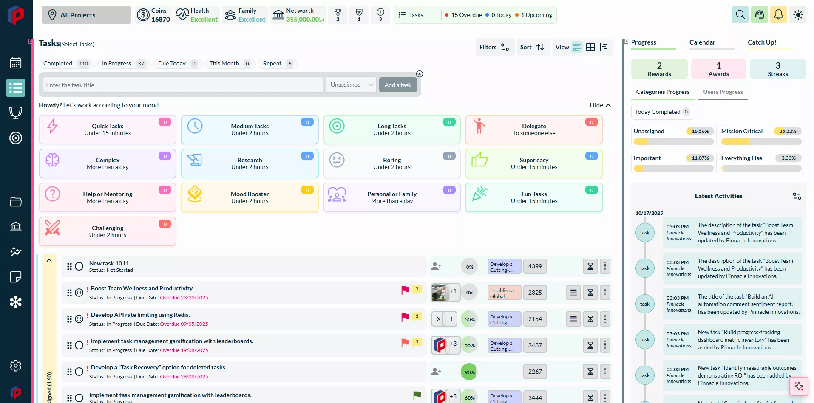Collapse the right side panel toggle

pyautogui.click(x=626, y=42)
